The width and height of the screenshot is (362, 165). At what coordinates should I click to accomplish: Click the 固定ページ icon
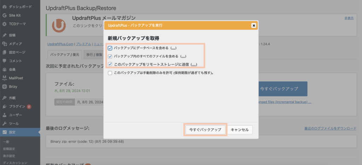(4, 52)
